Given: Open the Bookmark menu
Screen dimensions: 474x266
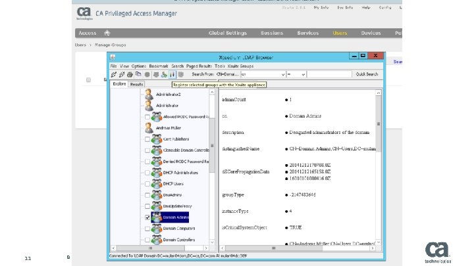Looking at the screenshot, I should [159, 66].
